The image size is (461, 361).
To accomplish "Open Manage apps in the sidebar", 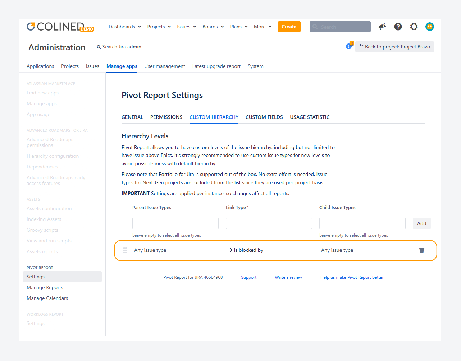I will click(x=42, y=103).
